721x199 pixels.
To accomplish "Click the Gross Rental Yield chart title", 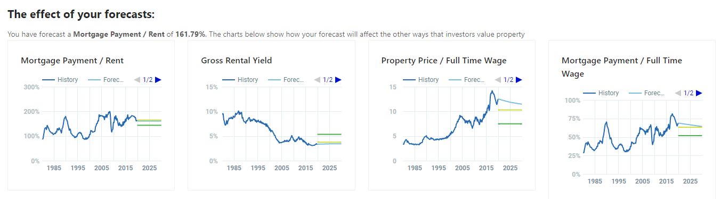I will pyautogui.click(x=237, y=61).
